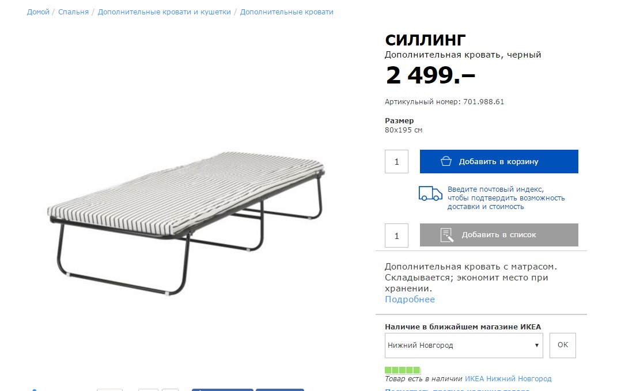The image size is (621, 391).
Task: Go to Домой breadcrumb
Action: (x=38, y=12)
